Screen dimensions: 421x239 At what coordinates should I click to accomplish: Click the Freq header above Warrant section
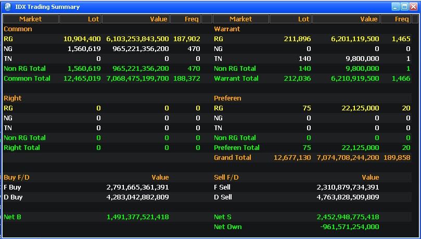[395, 19]
